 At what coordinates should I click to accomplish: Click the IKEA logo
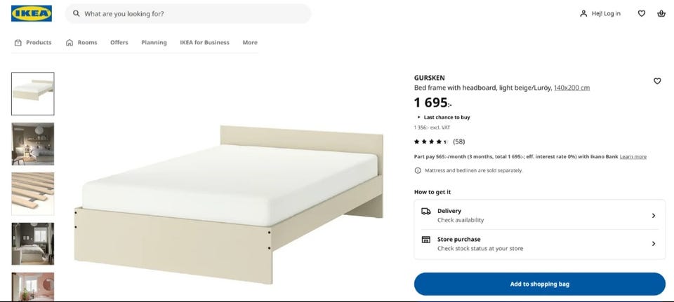[32, 13]
